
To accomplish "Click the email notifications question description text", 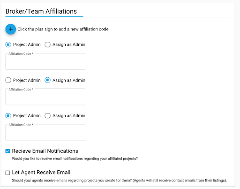I will pyautogui.click(x=75, y=159).
